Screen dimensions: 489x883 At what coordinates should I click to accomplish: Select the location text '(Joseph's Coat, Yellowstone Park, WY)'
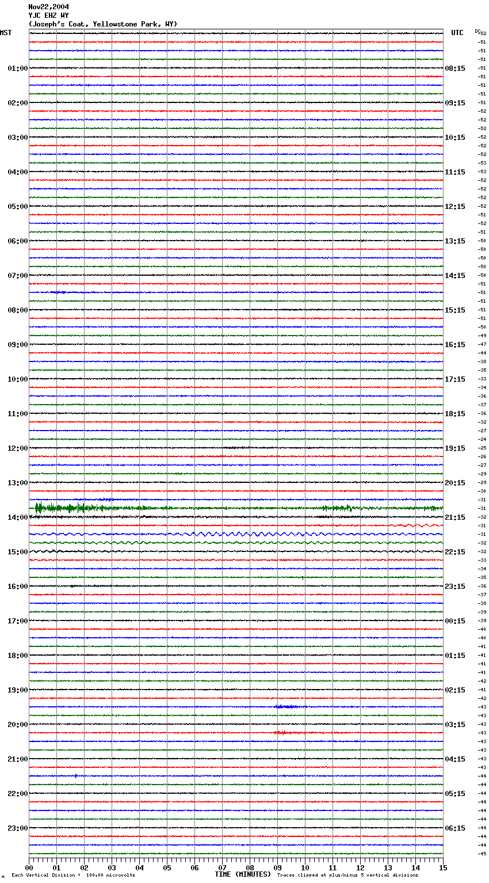pyautogui.click(x=103, y=24)
